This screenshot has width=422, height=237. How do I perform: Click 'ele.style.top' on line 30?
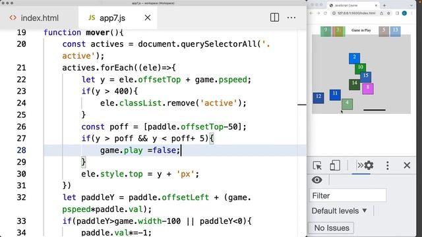coord(112,174)
